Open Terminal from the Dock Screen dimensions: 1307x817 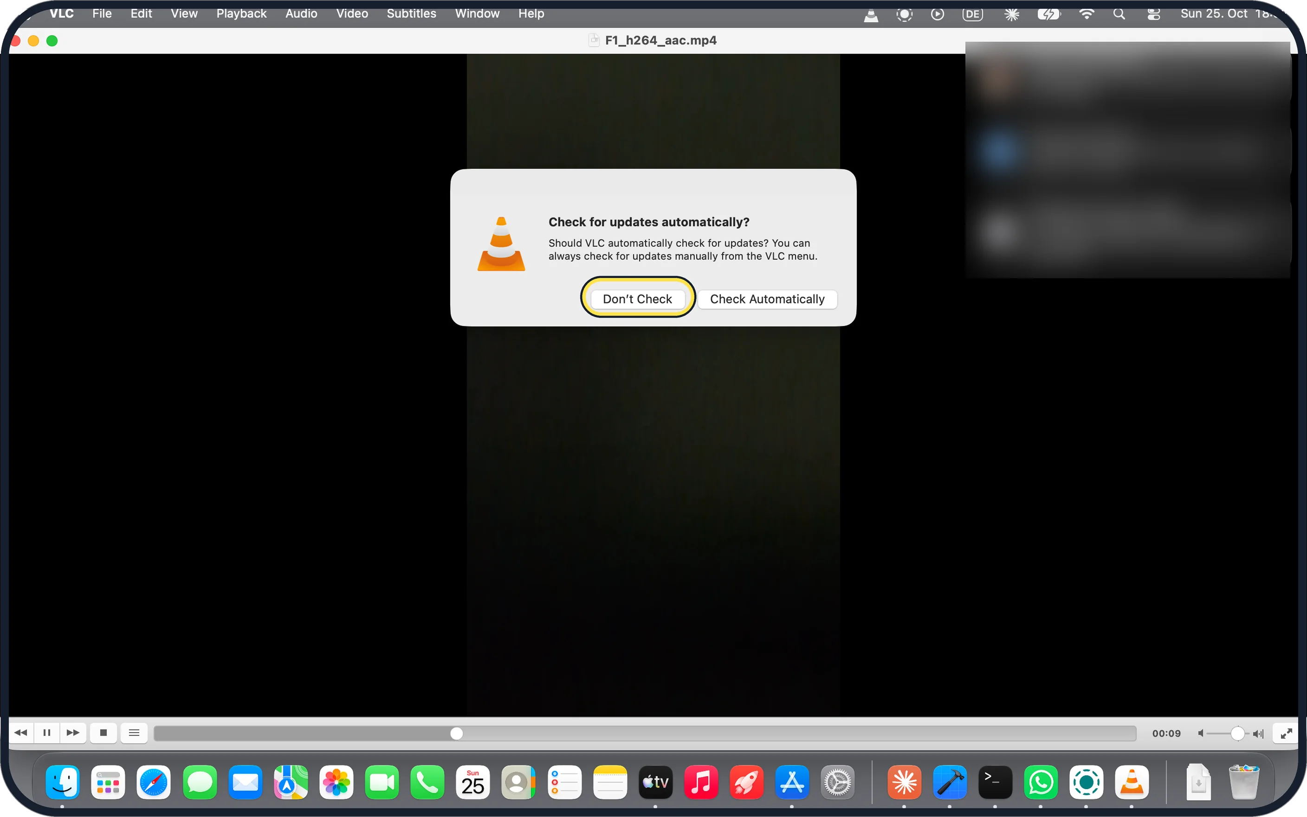click(995, 782)
